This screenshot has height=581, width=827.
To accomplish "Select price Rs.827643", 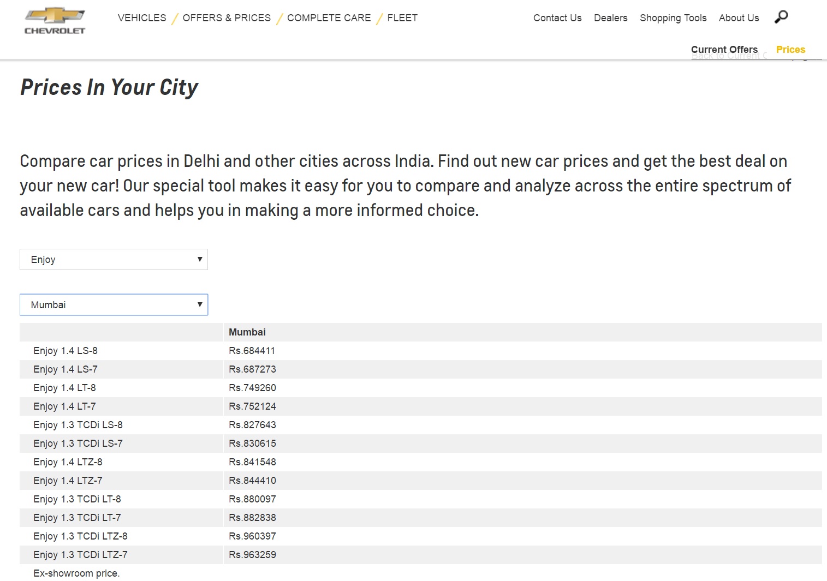I will click(x=252, y=425).
